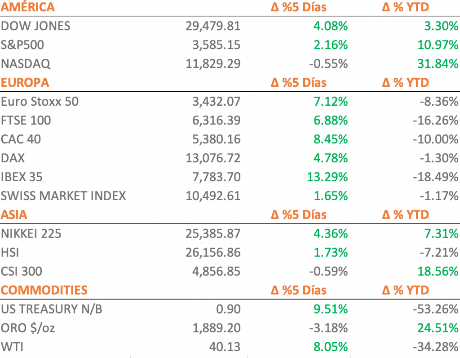The image size is (460, 358).
Task: Select WTI five-day change 8.05%
Action: click(x=329, y=347)
